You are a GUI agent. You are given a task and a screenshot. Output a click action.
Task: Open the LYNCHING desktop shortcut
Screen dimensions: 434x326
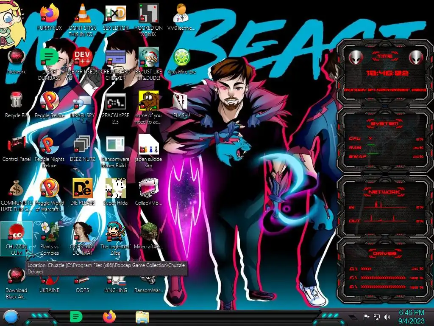point(116,284)
